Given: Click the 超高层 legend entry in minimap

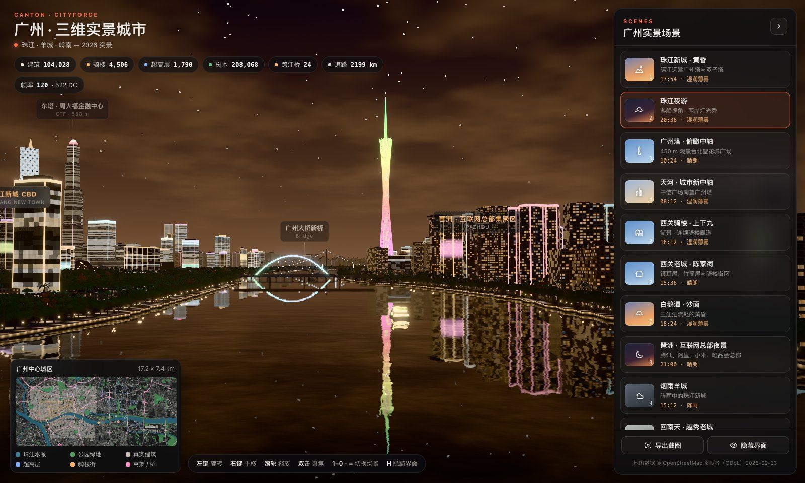Looking at the screenshot, I should click(28, 464).
